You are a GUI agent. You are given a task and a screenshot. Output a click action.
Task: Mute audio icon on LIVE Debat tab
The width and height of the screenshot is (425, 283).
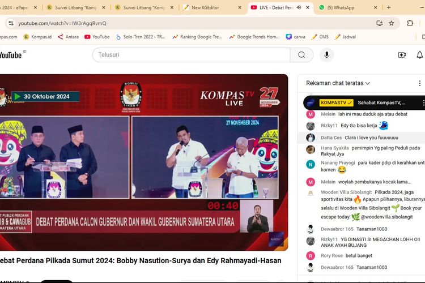[x=299, y=7]
